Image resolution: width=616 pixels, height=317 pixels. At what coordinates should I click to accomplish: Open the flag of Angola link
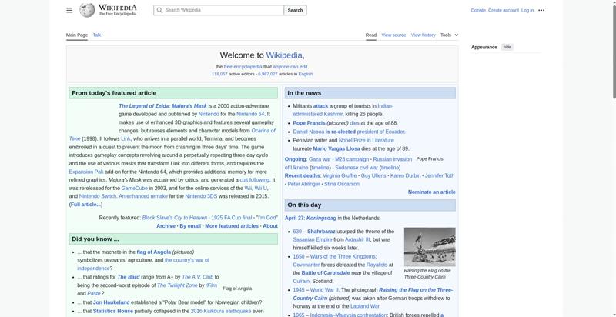(x=153, y=252)
